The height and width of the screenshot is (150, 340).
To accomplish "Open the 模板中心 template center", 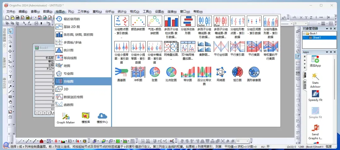I will pyautogui.click(x=102, y=118).
